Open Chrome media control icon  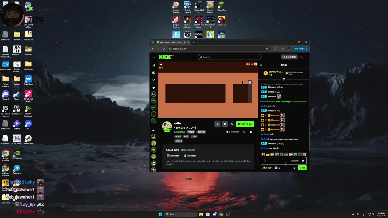click(x=283, y=49)
